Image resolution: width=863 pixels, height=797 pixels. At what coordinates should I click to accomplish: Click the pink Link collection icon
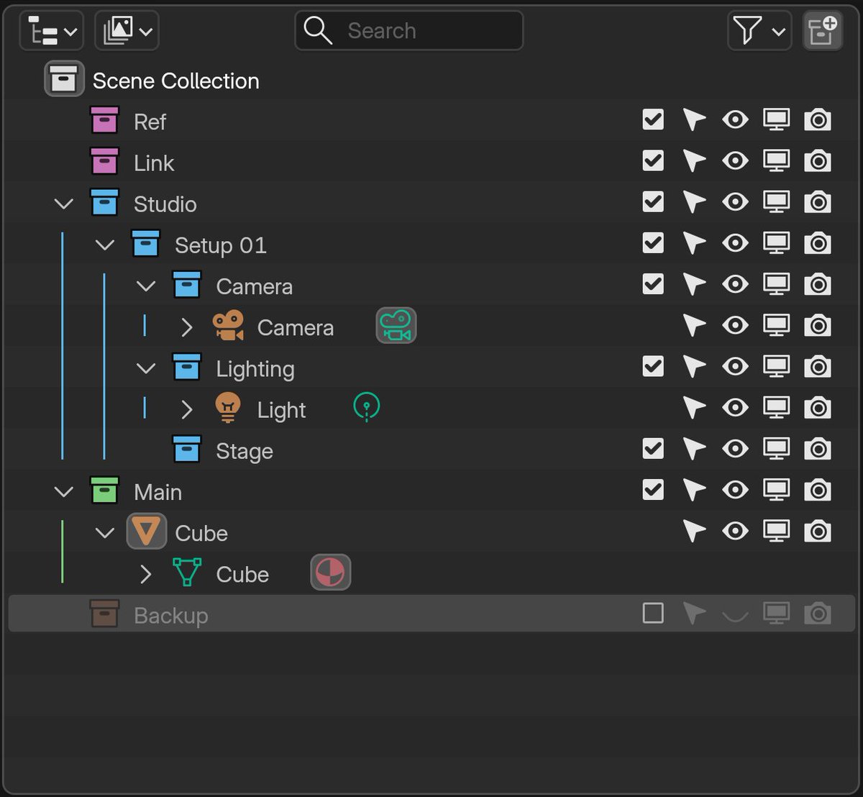(x=104, y=161)
